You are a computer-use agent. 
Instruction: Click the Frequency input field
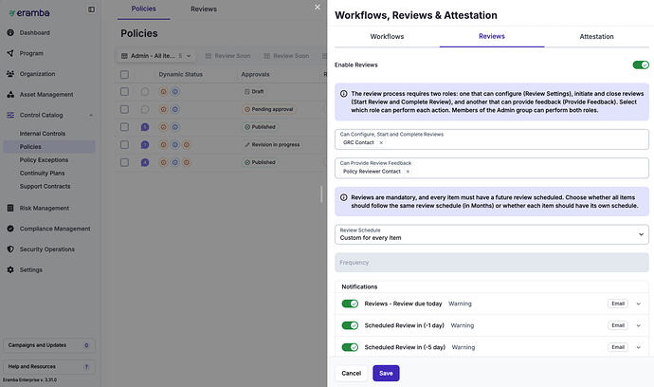pyautogui.click(x=492, y=263)
